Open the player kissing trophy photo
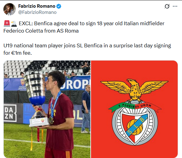This screenshot has width=182, height=158. pyautogui.click(x=47, y=109)
